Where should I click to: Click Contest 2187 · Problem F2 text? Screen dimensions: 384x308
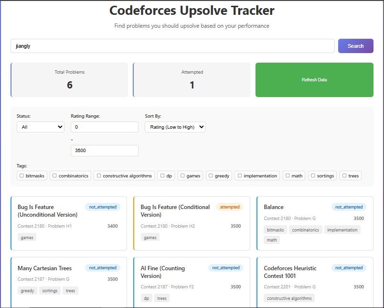pyautogui.click(x=167, y=286)
